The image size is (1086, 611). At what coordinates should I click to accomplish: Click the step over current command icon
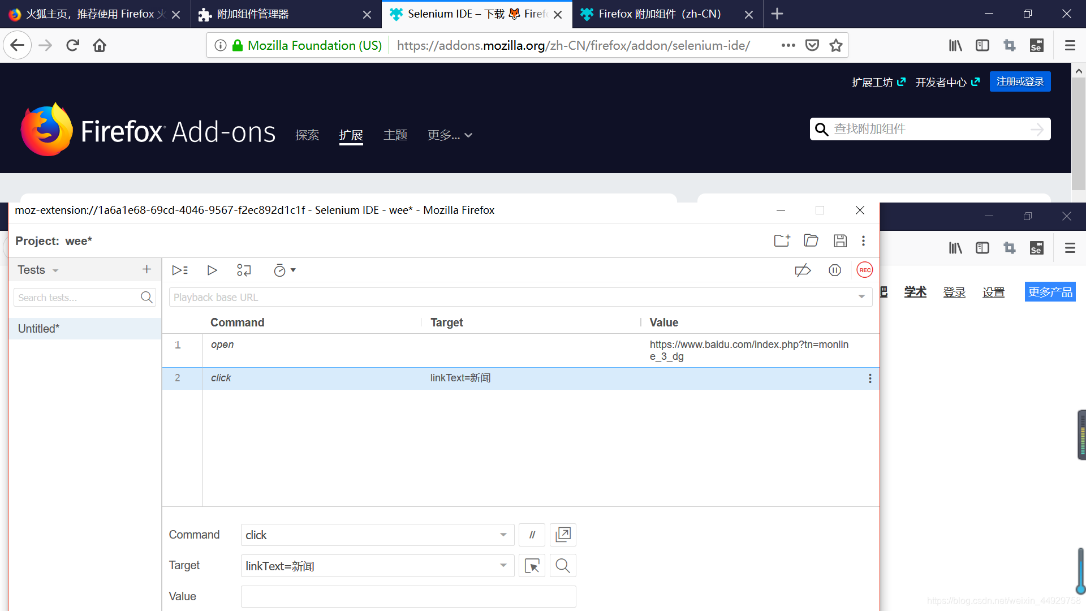pyautogui.click(x=244, y=270)
